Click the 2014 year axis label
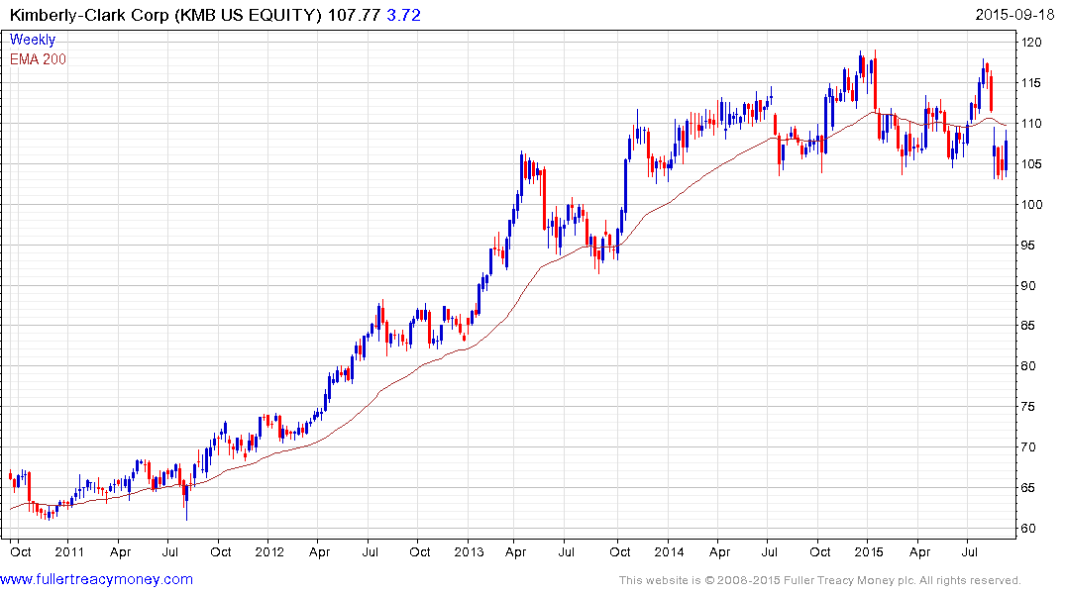Screen dimensions: 1065x594 click(x=669, y=551)
